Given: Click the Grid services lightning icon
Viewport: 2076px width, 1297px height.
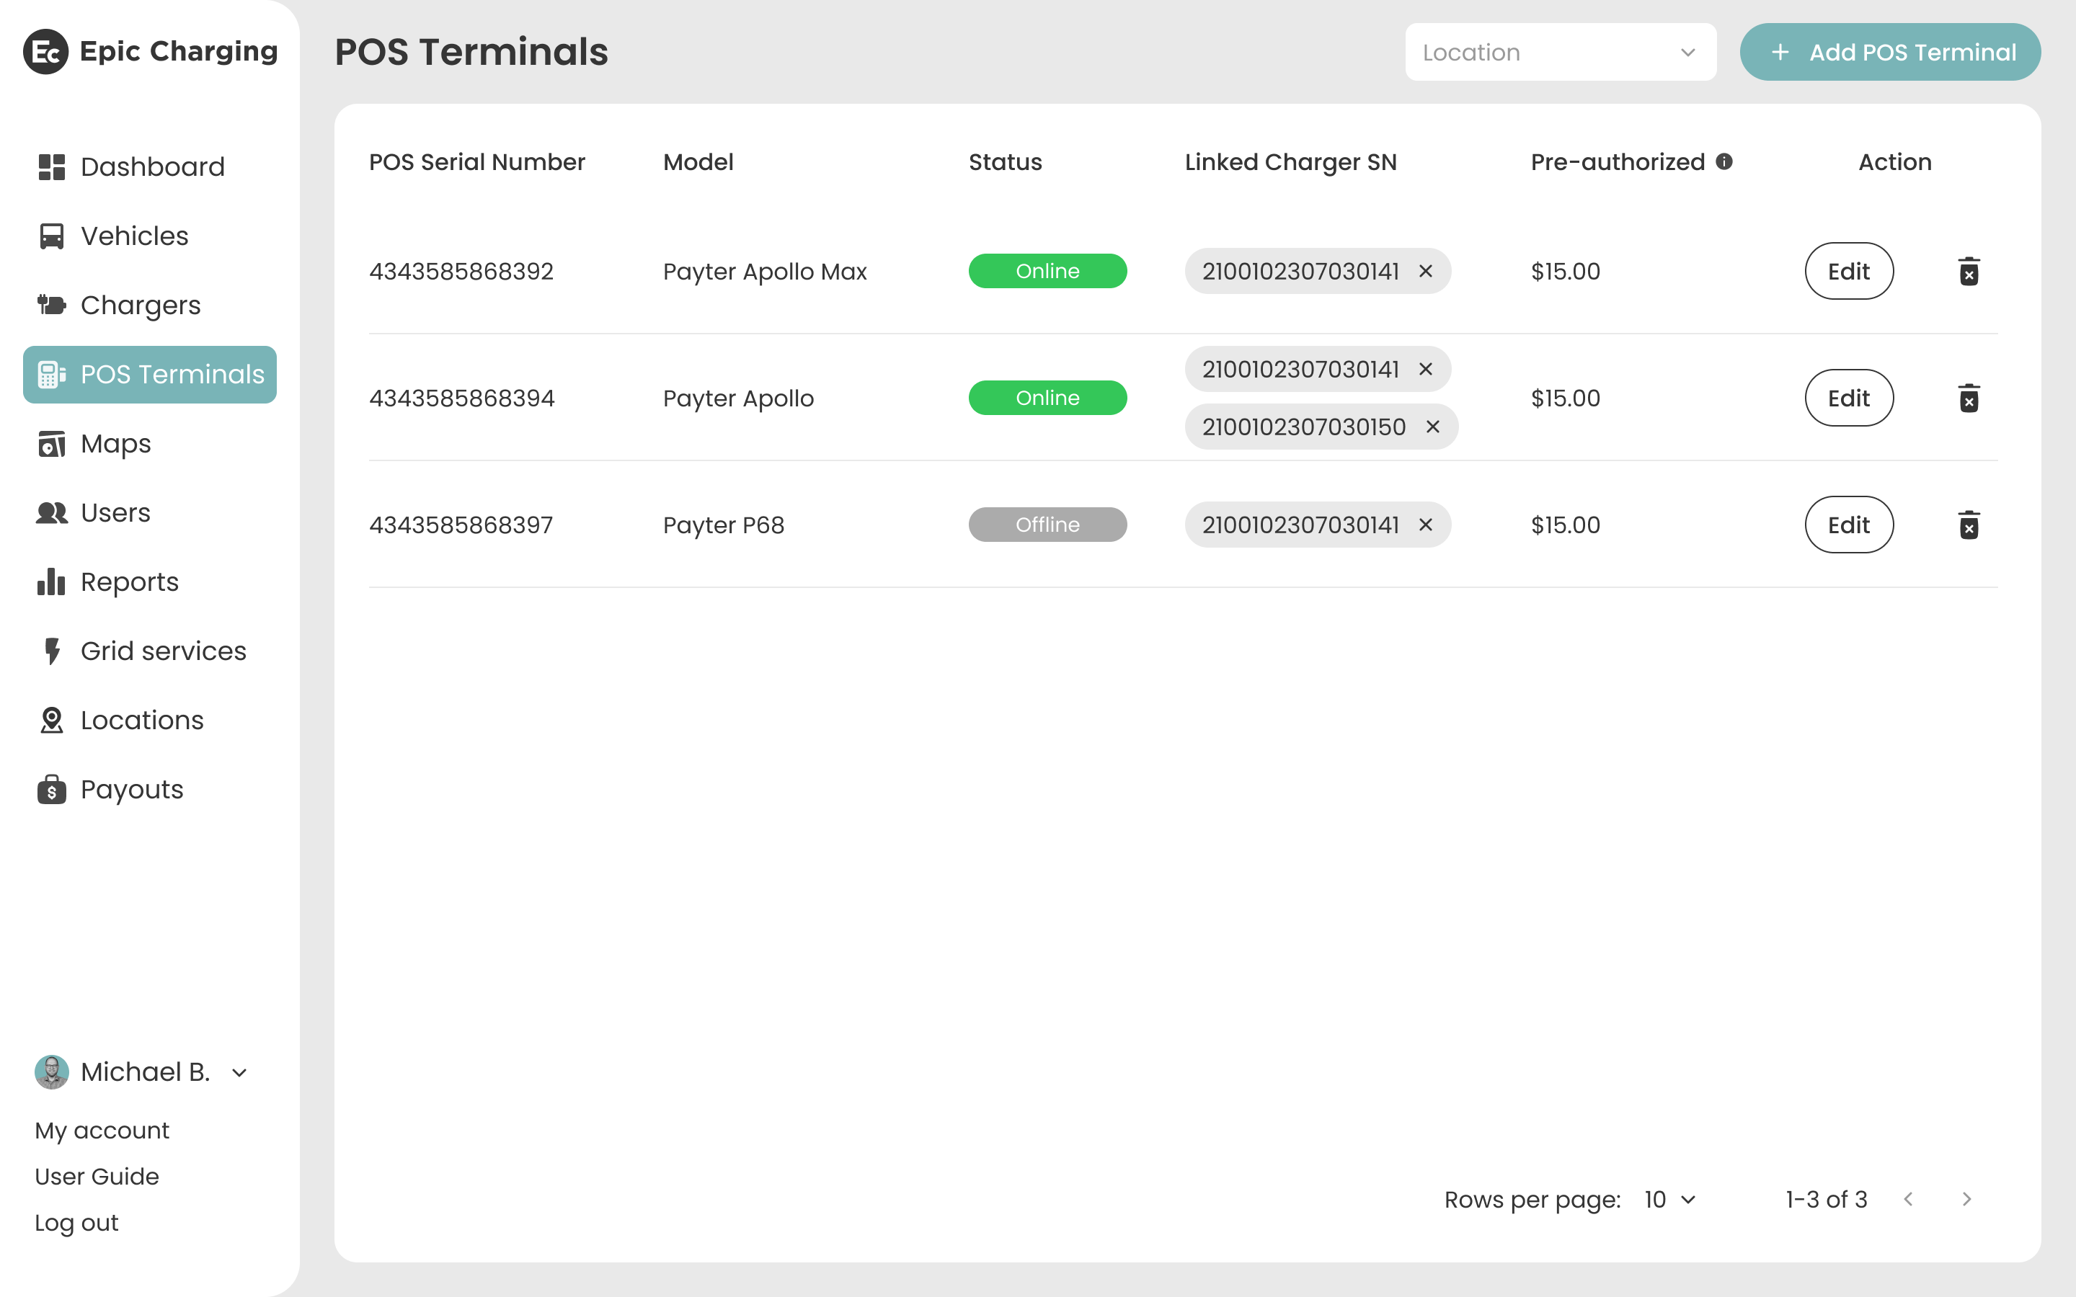Looking at the screenshot, I should pos(53,651).
